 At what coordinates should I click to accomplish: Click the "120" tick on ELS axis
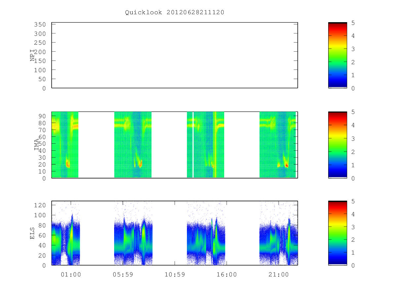coord(40,205)
